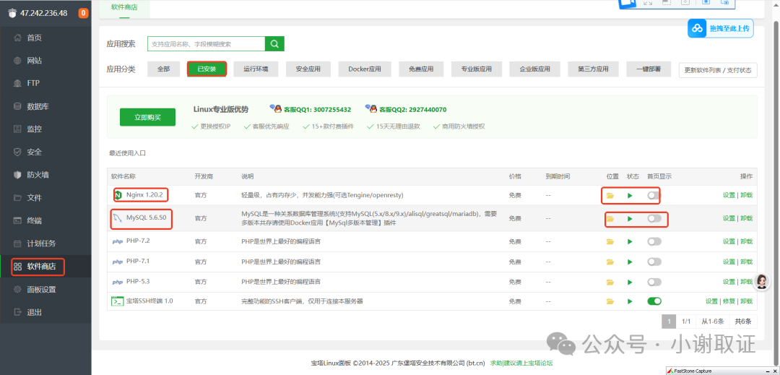This screenshot has height=375, width=780.
Task: Open the FTP section icon
Action: [18, 83]
